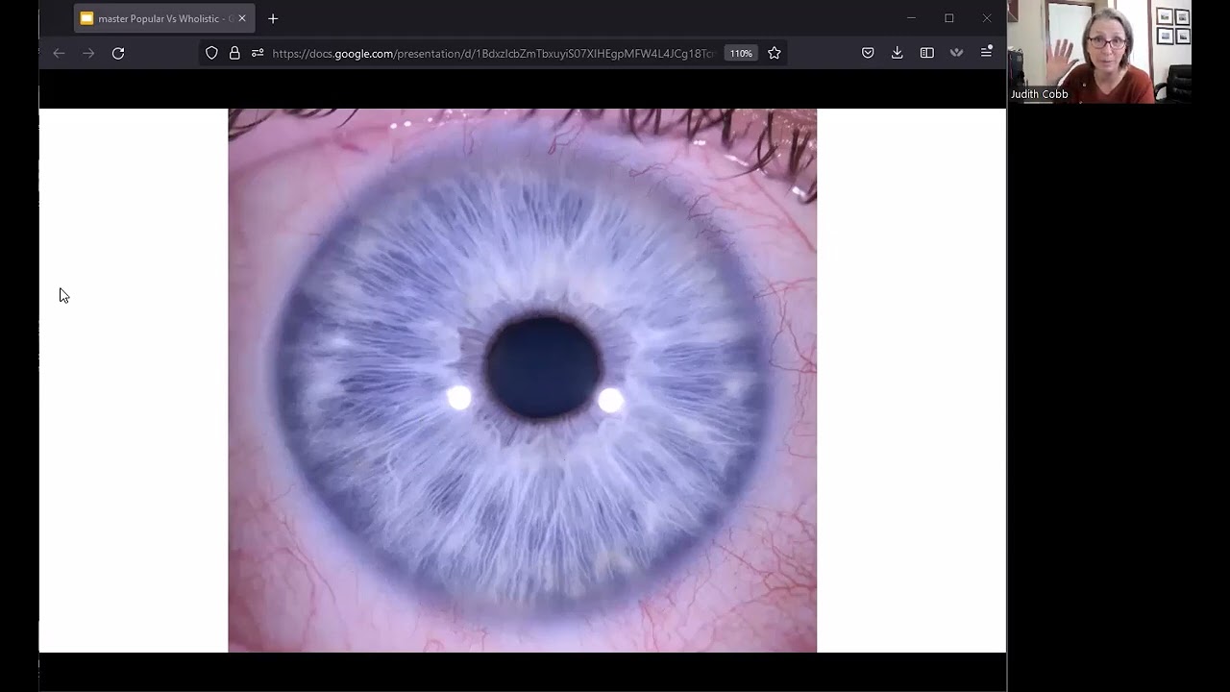Bookmark this page with the star
Image resolution: width=1230 pixels, height=692 pixels.
[775, 54]
